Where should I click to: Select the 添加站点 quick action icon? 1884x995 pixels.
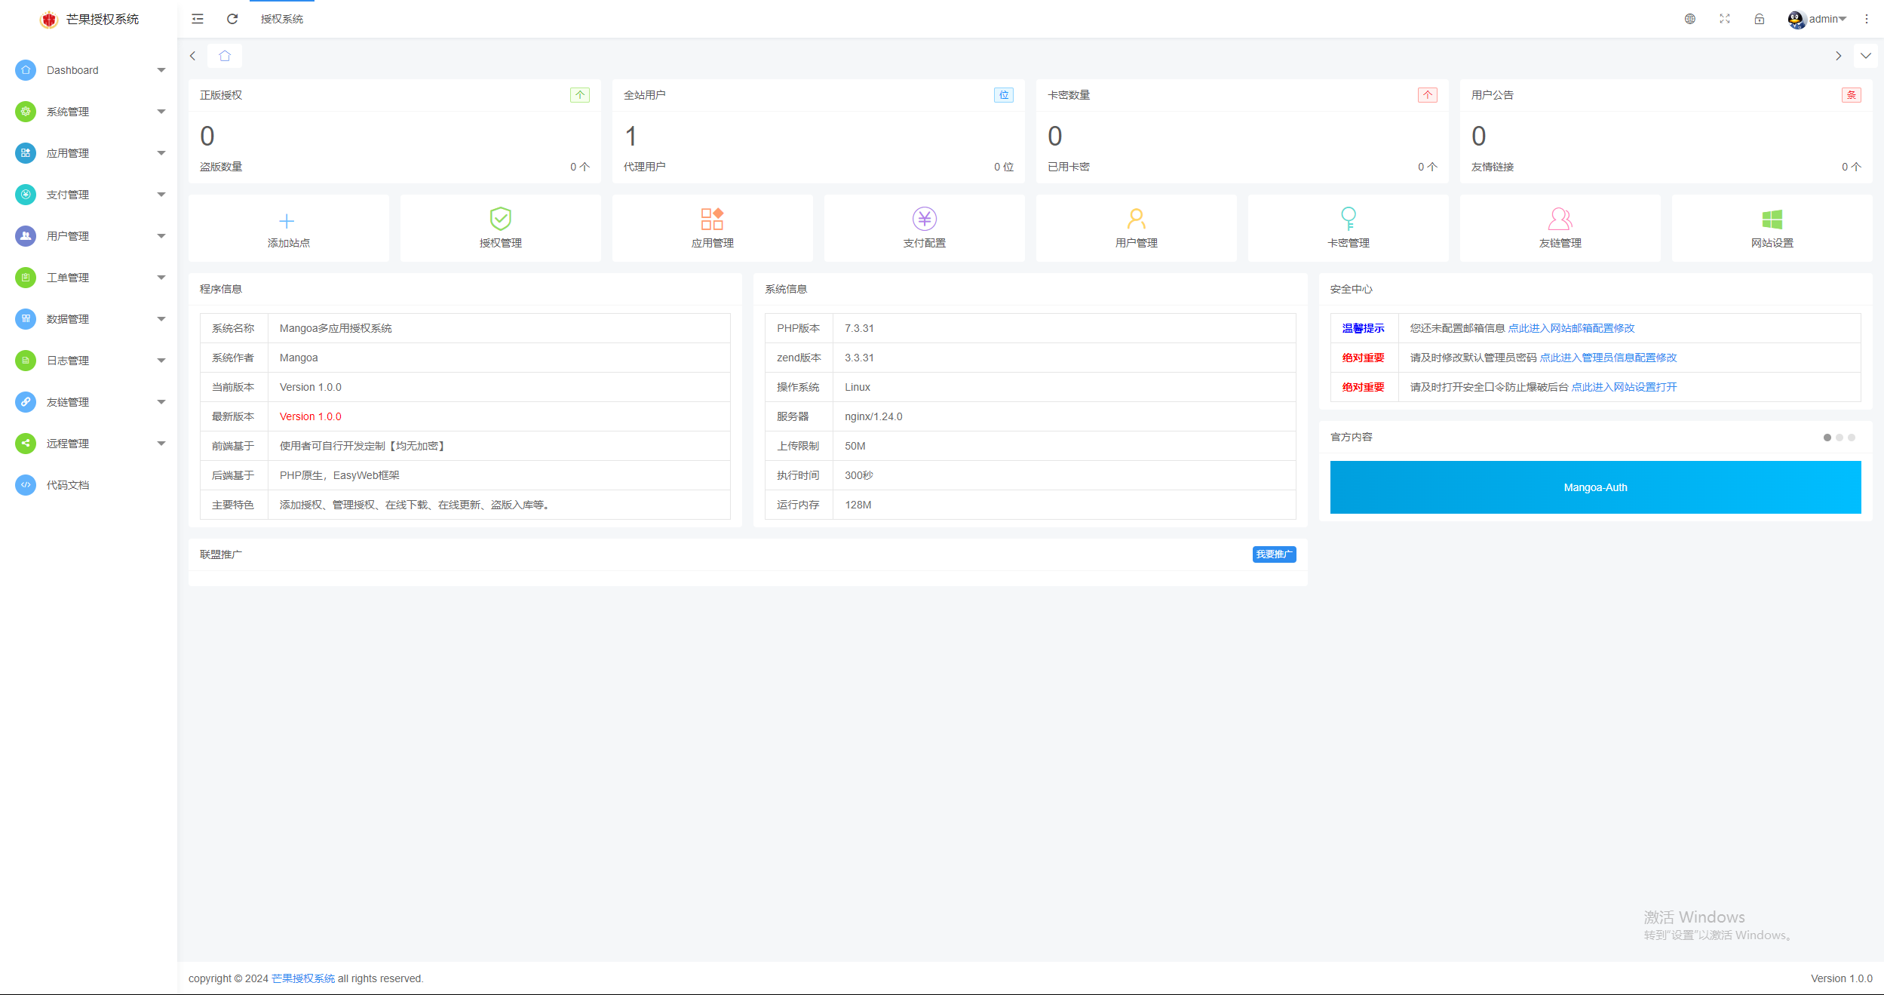click(287, 222)
